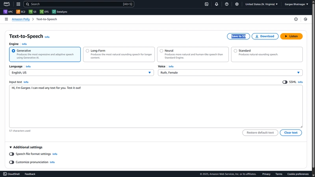This screenshot has height=177, width=315.
Task: Open Info link next to Text-to-Speech title
Action: [47, 37]
